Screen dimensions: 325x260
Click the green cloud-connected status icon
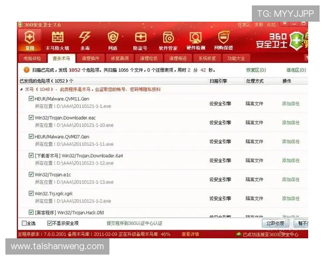238,235
